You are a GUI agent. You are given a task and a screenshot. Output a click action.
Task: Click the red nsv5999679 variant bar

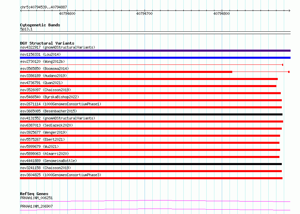(x=150, y=150)
